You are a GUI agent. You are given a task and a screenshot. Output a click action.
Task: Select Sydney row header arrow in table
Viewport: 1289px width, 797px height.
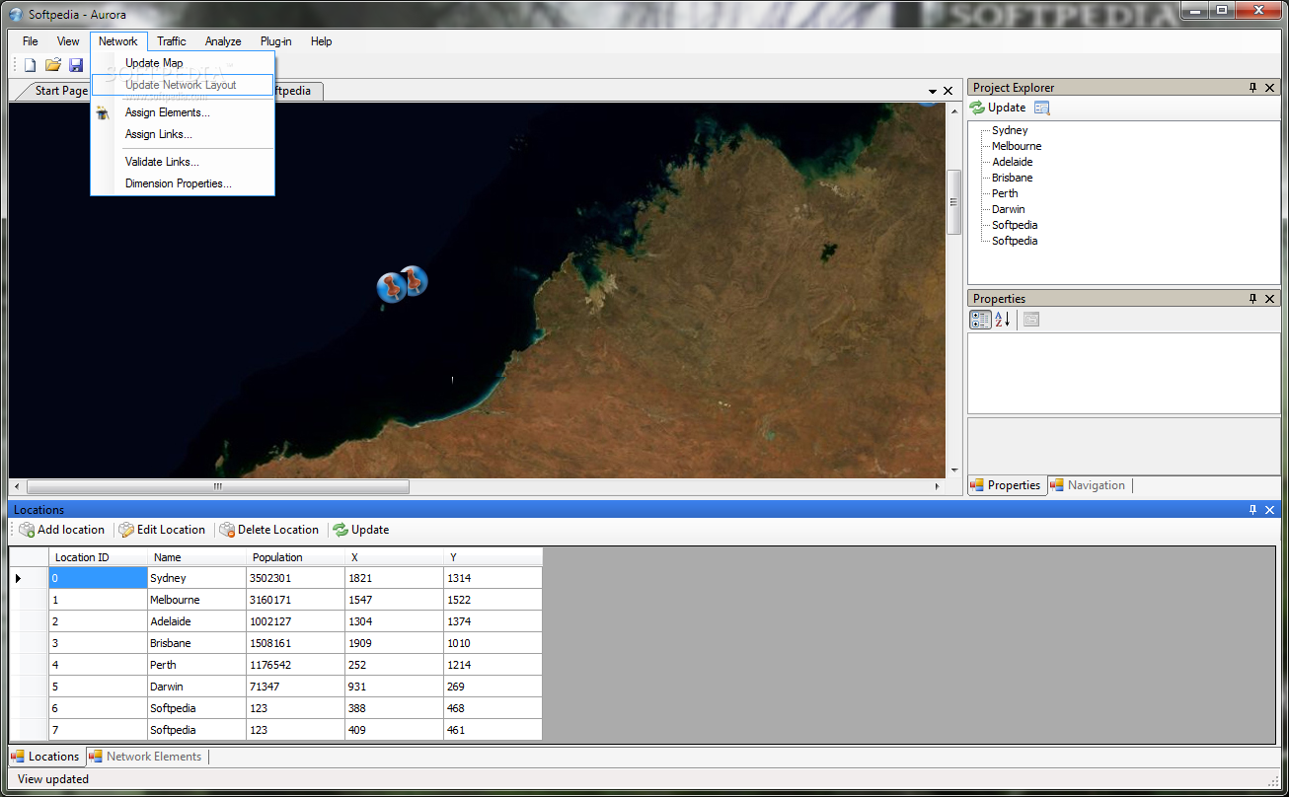click(19, 578)
